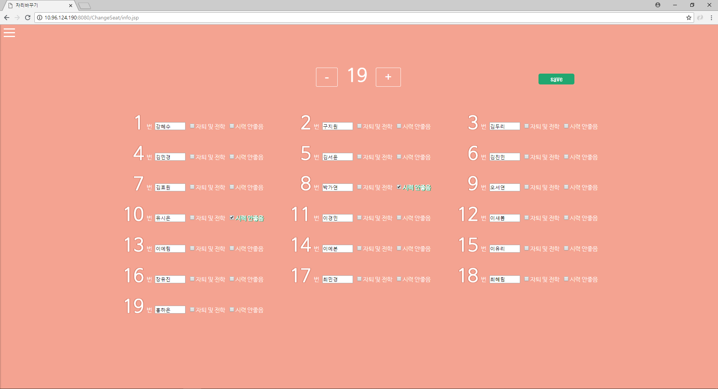Viewport: 718px width, 389px height.
Task: Click the name field of student 5 김서윤
Action: [337, 157]
